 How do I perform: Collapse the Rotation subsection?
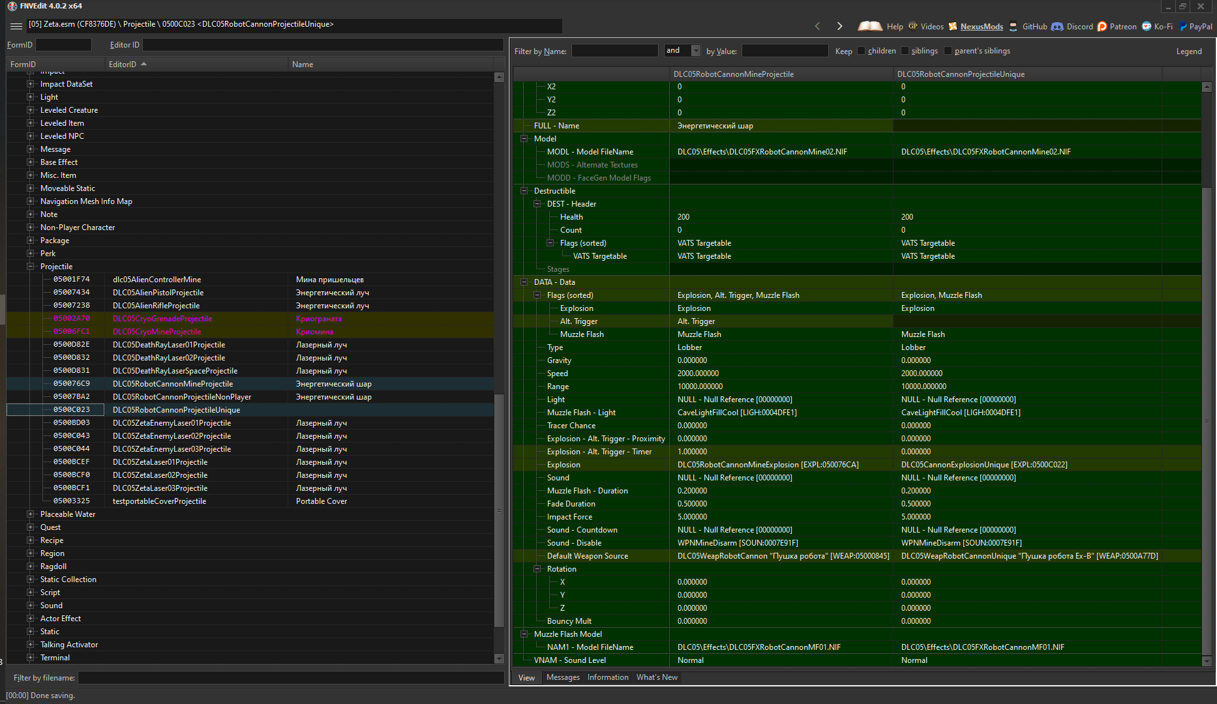[537, 569]
